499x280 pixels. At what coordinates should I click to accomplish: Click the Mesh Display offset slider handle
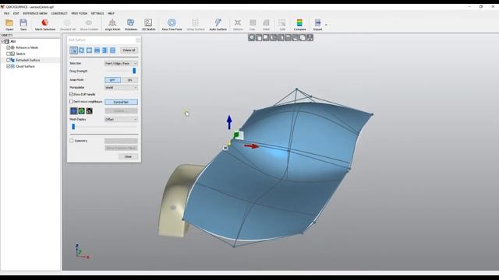pyautogui.click(x=73, y=126)
